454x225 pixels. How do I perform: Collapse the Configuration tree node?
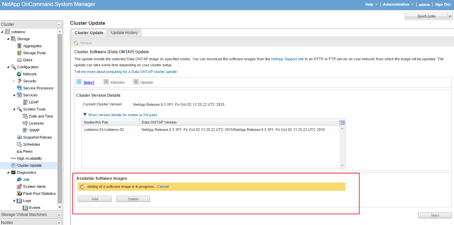pos(8,67)
